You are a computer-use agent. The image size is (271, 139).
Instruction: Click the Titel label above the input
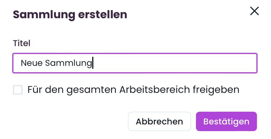(22, 43)
